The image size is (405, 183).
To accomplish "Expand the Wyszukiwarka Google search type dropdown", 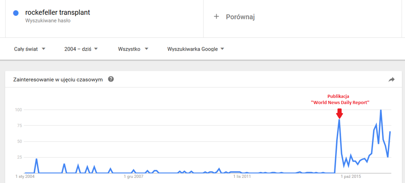I will click(x=195, y=49).
